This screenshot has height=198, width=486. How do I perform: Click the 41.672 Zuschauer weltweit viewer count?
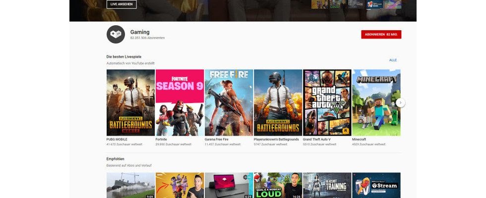click(x=124, y=145)
